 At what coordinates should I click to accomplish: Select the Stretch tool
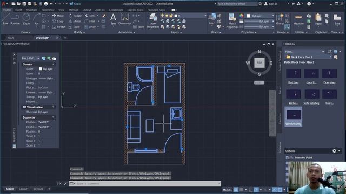click(x=59, y=27)
